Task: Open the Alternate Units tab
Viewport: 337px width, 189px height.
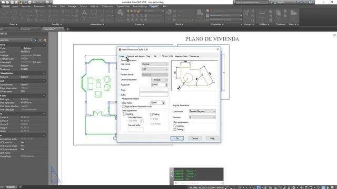Action: tap(181, 56)
